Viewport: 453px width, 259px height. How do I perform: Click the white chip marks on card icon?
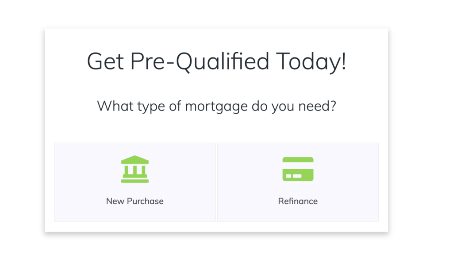[x=294, y=176]
